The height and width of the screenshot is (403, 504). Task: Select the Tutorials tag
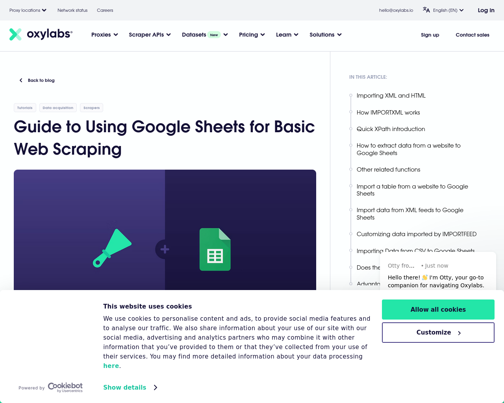click(x=25, y=107)
